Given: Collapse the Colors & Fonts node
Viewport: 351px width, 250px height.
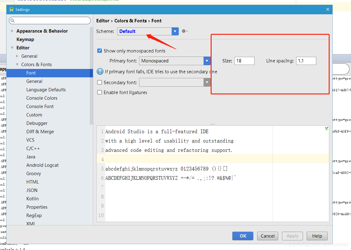Looking at the screenshot, I should click(17, 64).
